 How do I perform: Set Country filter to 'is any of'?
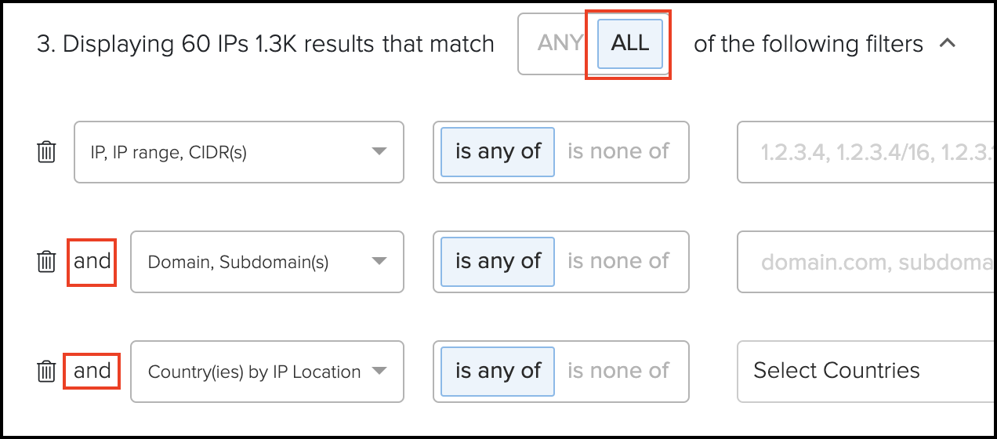click(x=498, y=371)
